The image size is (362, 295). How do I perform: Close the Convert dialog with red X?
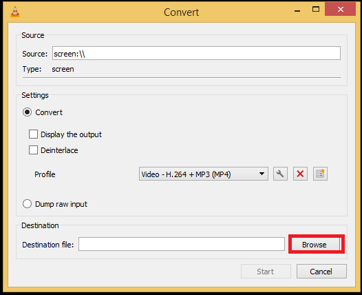(340, 9)
